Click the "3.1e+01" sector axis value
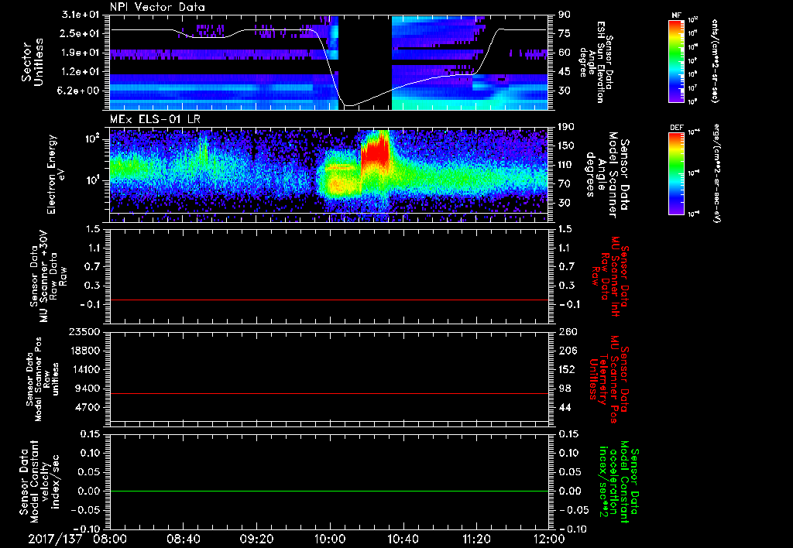 click(81, 15)
